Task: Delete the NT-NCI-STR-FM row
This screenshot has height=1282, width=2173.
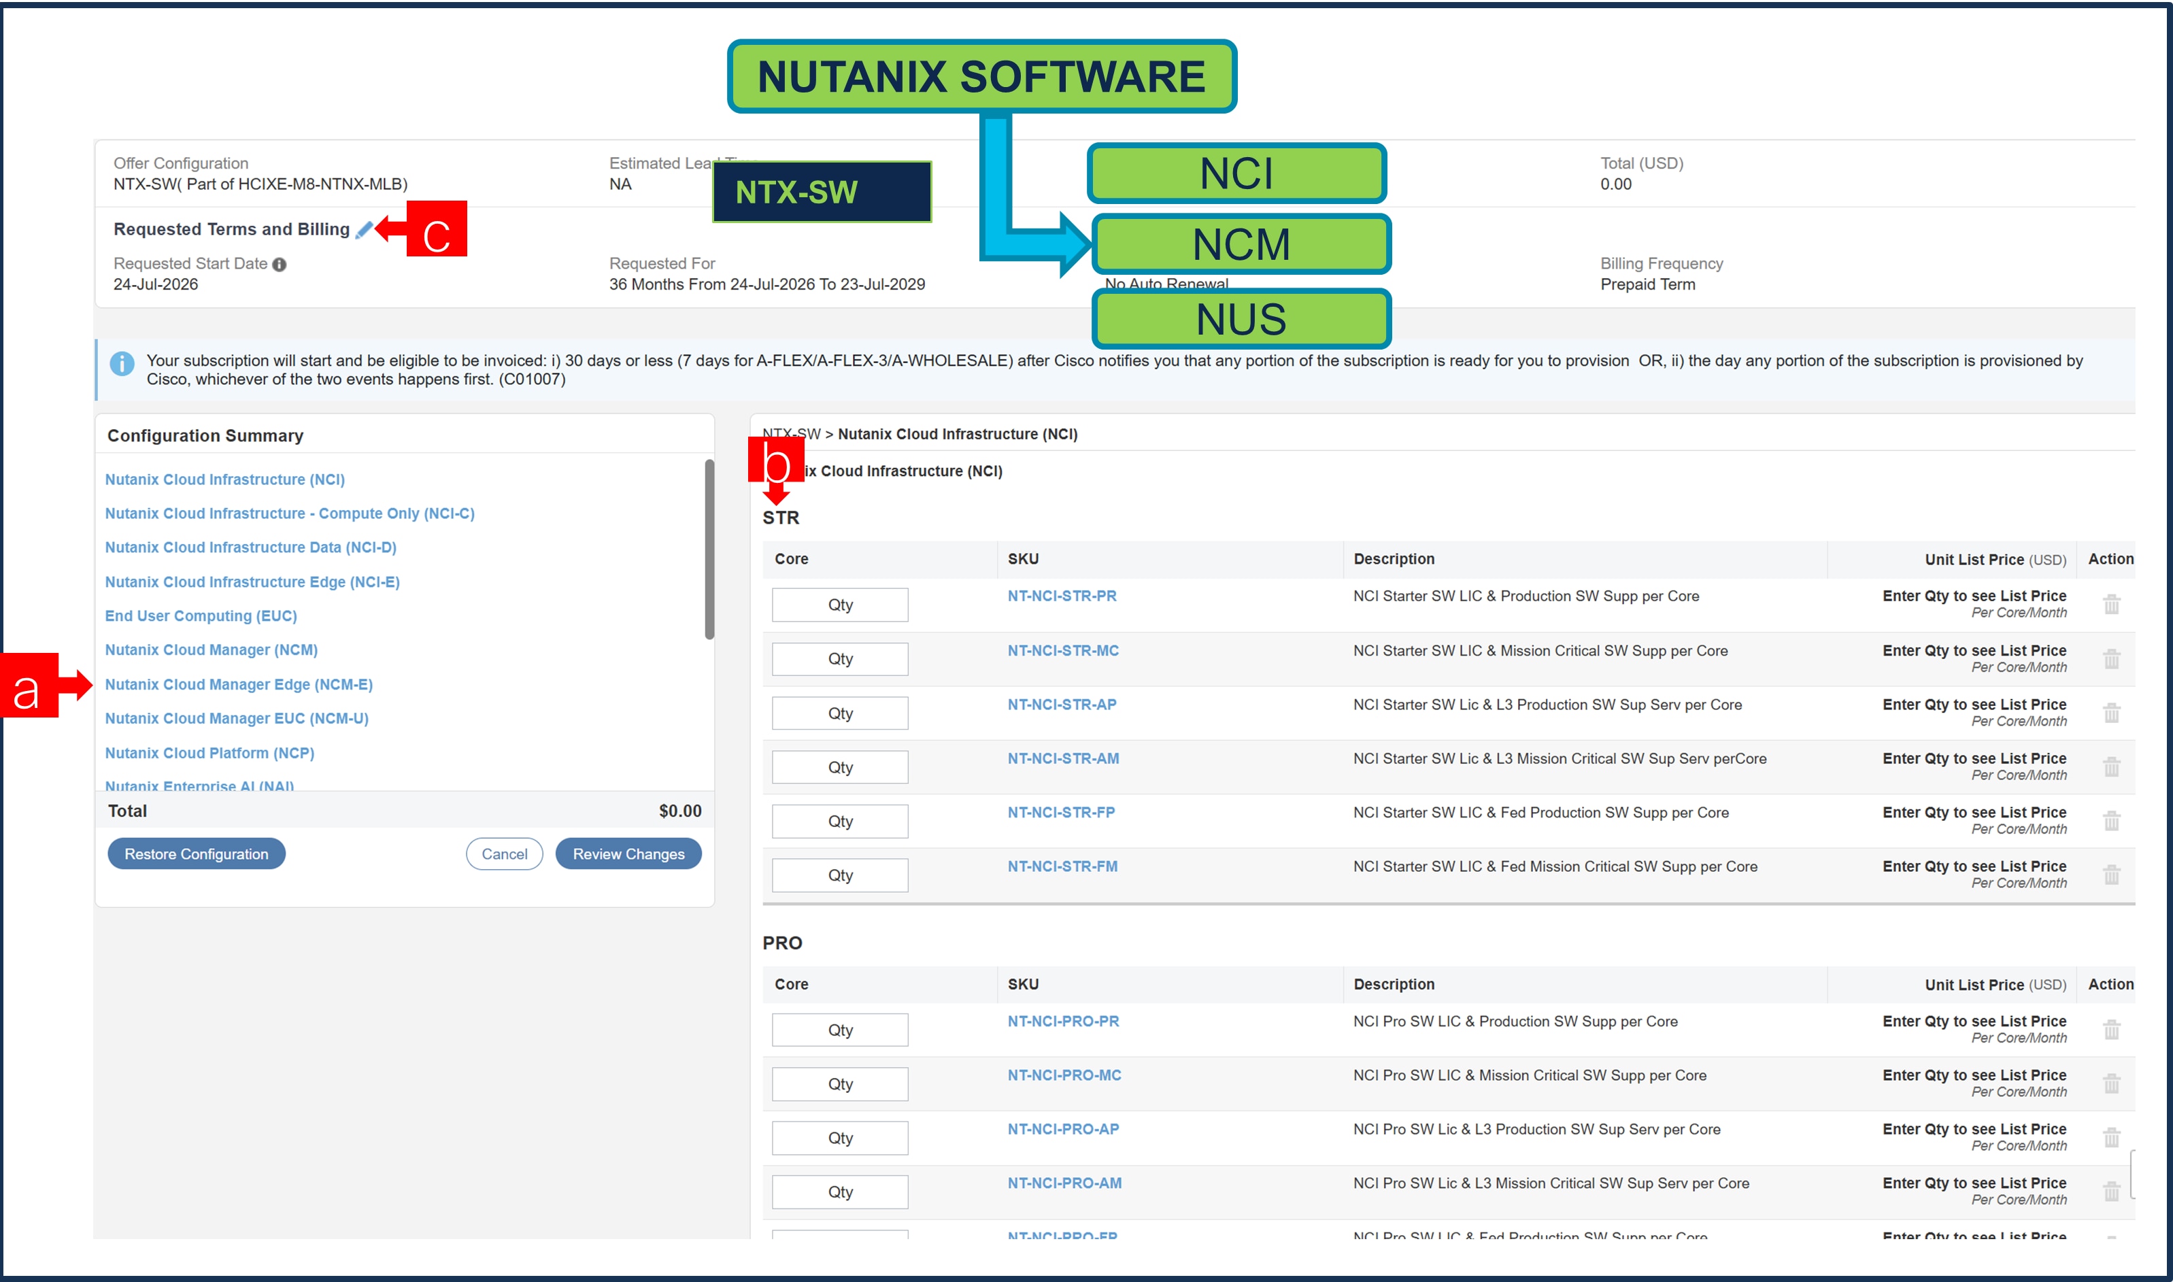Action: click(2111, 874)
